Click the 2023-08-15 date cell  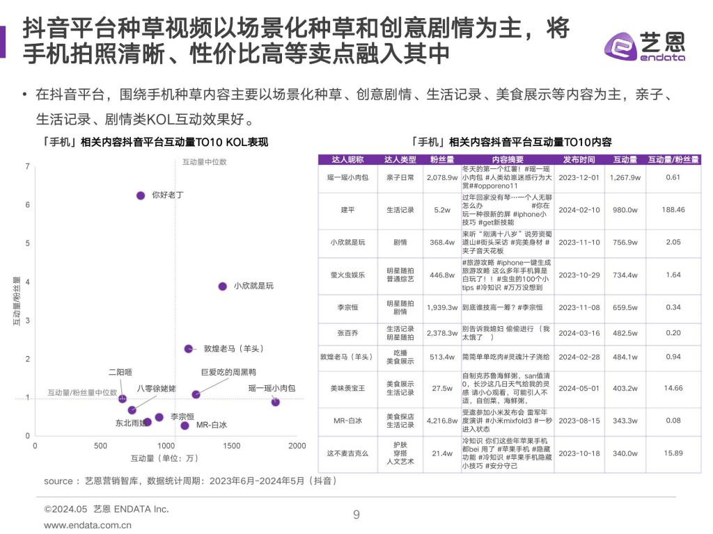click(x=579, y=421)
